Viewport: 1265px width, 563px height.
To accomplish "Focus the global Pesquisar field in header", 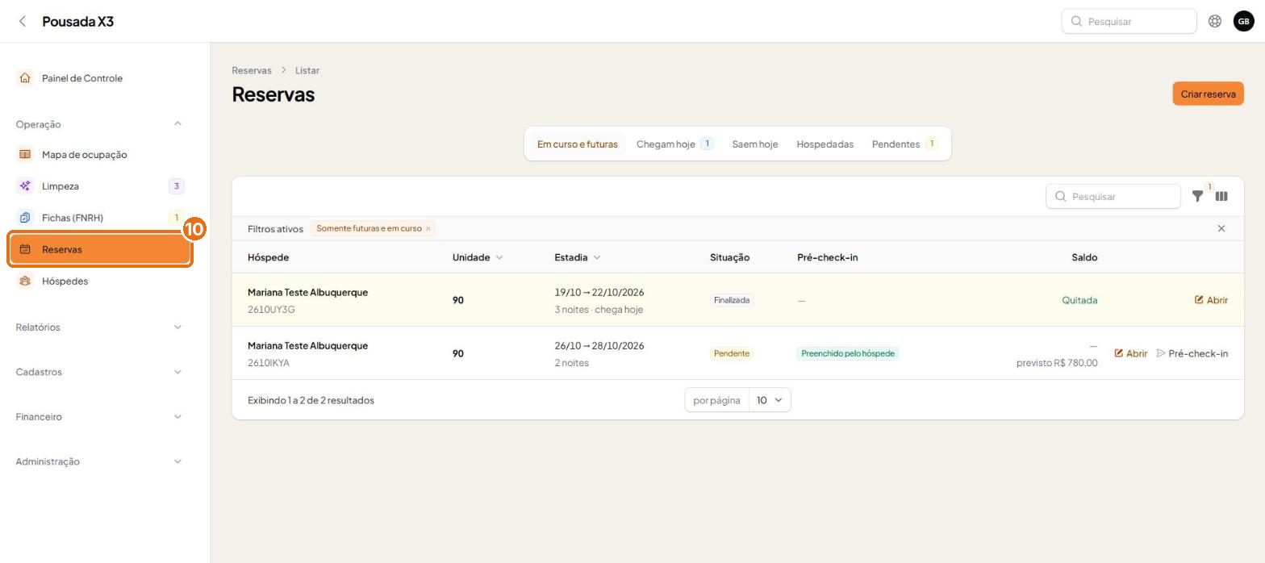I will click(1129, 22).
